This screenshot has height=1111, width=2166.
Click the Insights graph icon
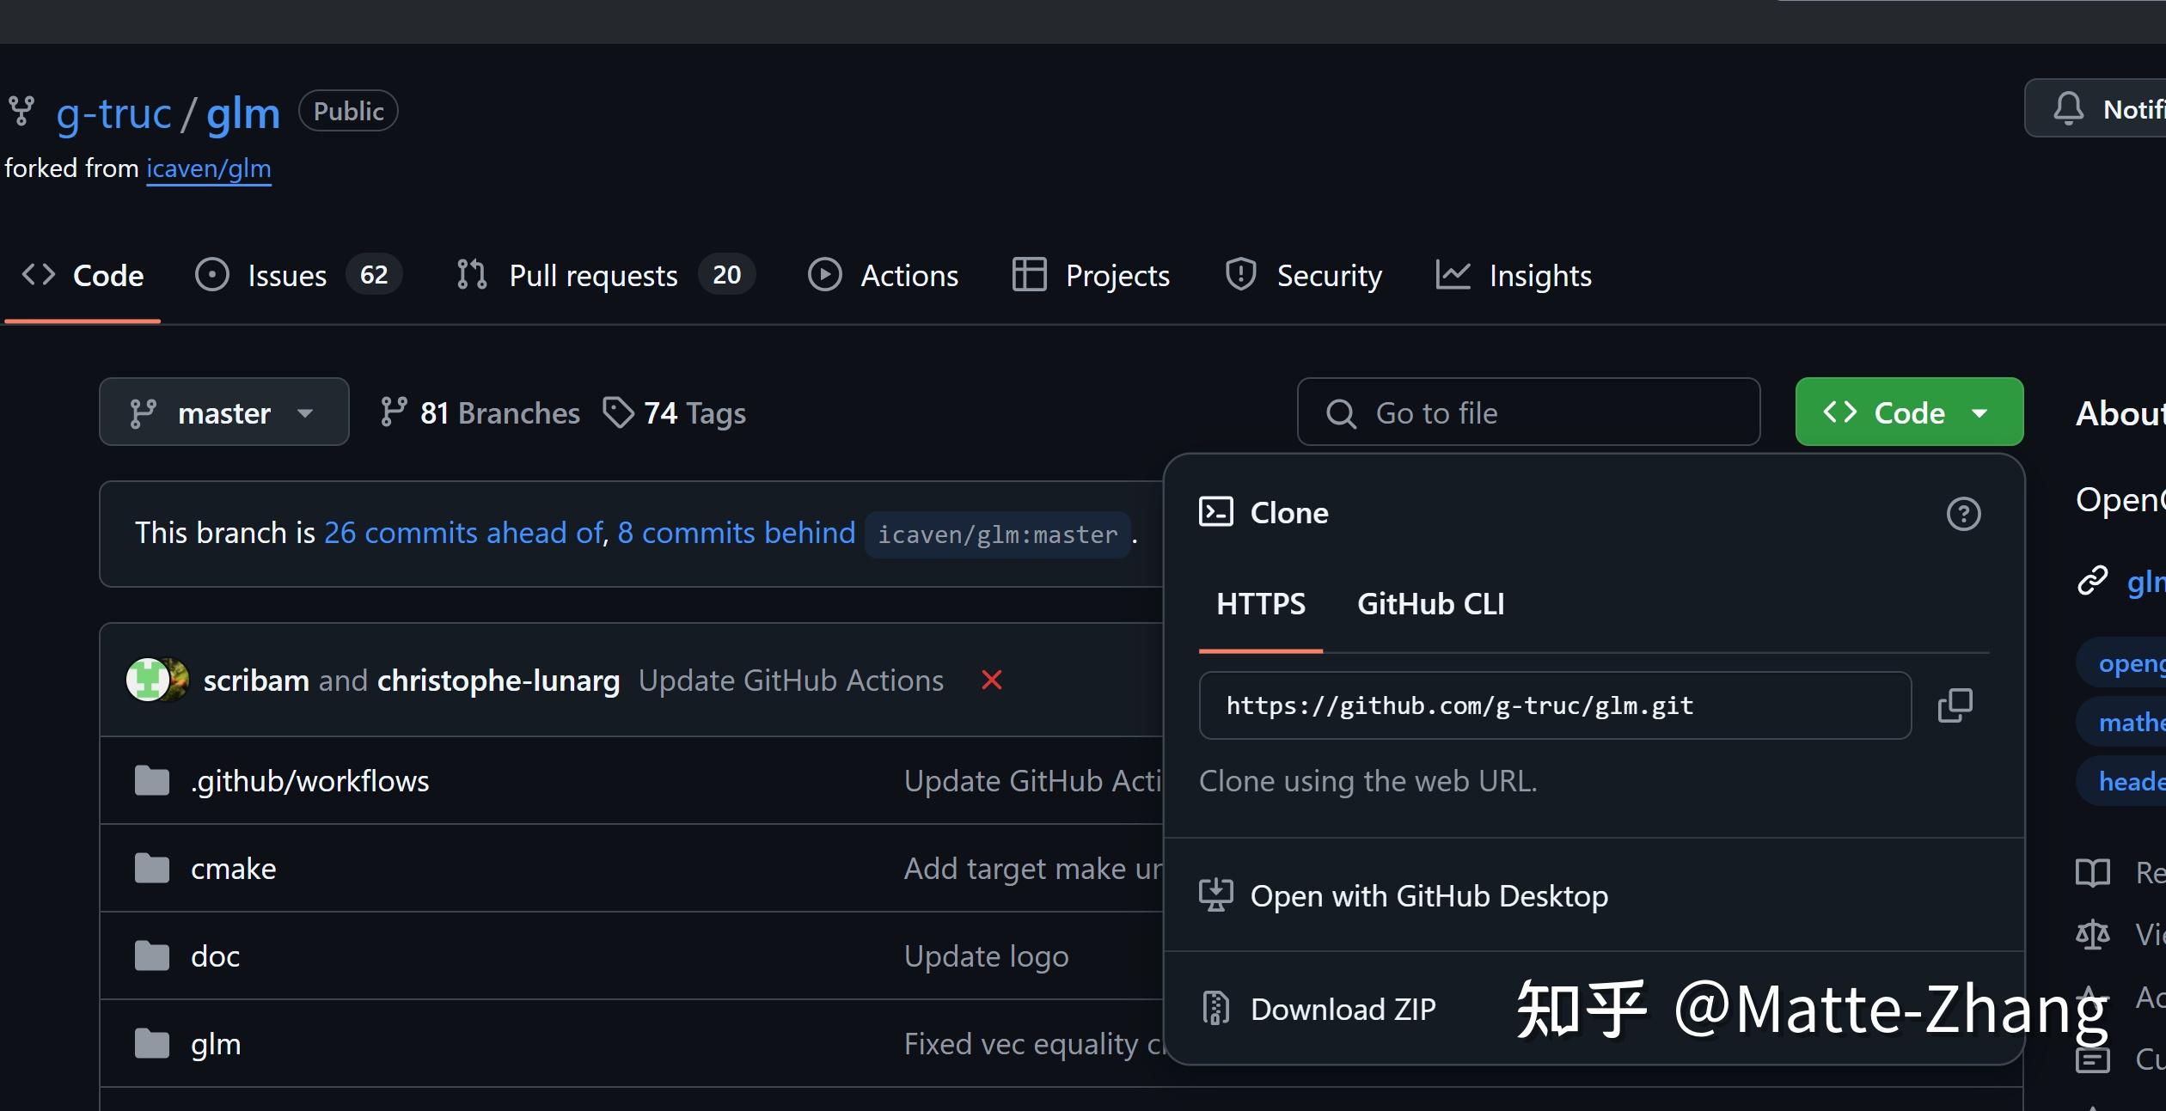pyautogui.click(x=1453, y=274)
